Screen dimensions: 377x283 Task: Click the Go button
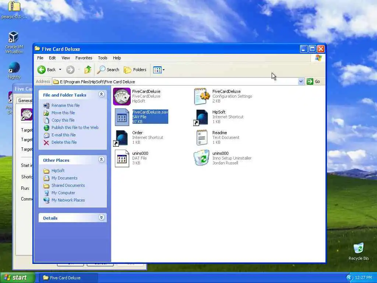[313, 81]
